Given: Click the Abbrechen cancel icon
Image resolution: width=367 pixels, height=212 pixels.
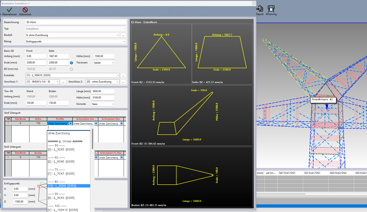Looking at the screenshot, I should pyautogui.click(x=25, y=10).
